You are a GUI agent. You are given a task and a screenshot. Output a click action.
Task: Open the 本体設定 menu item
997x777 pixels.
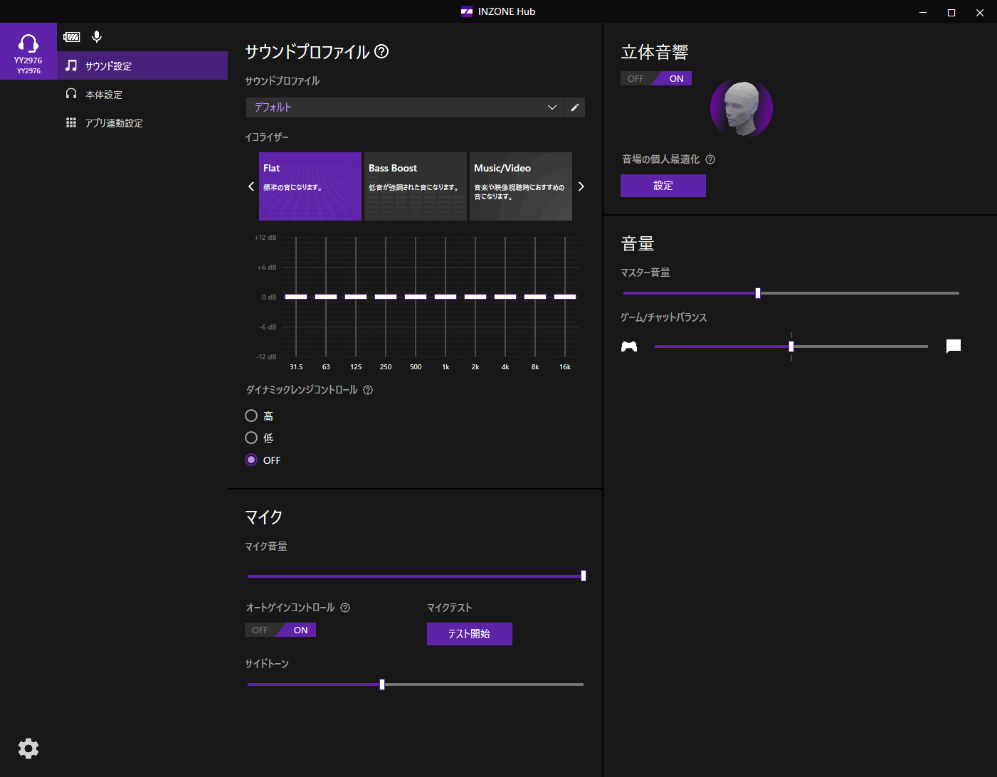(104, 95)
